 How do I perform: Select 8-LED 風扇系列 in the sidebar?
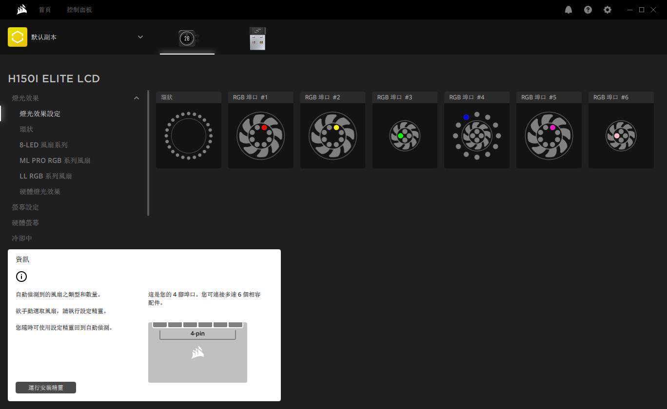pyautogui.click(x=43, y=145)
